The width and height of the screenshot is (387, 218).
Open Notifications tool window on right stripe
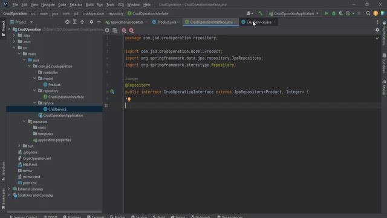[x=384, y=33]
